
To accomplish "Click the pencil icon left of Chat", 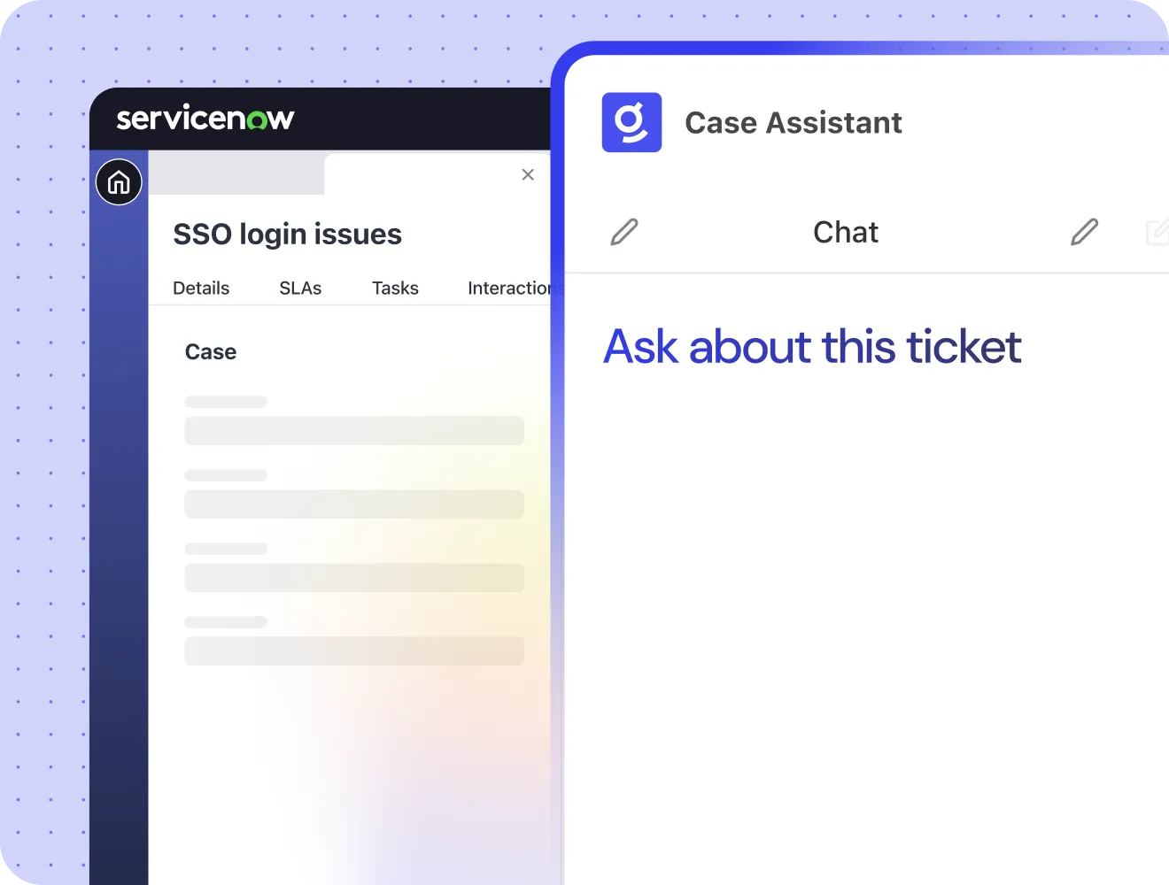I will (624, 232).
